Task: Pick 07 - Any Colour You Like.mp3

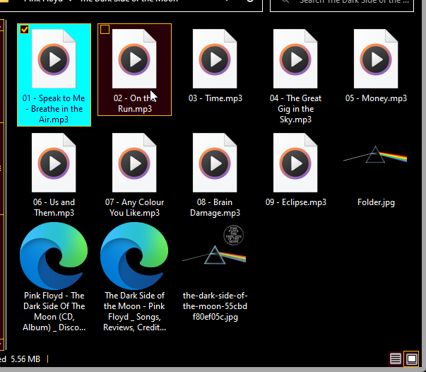Action: (134, 163)
